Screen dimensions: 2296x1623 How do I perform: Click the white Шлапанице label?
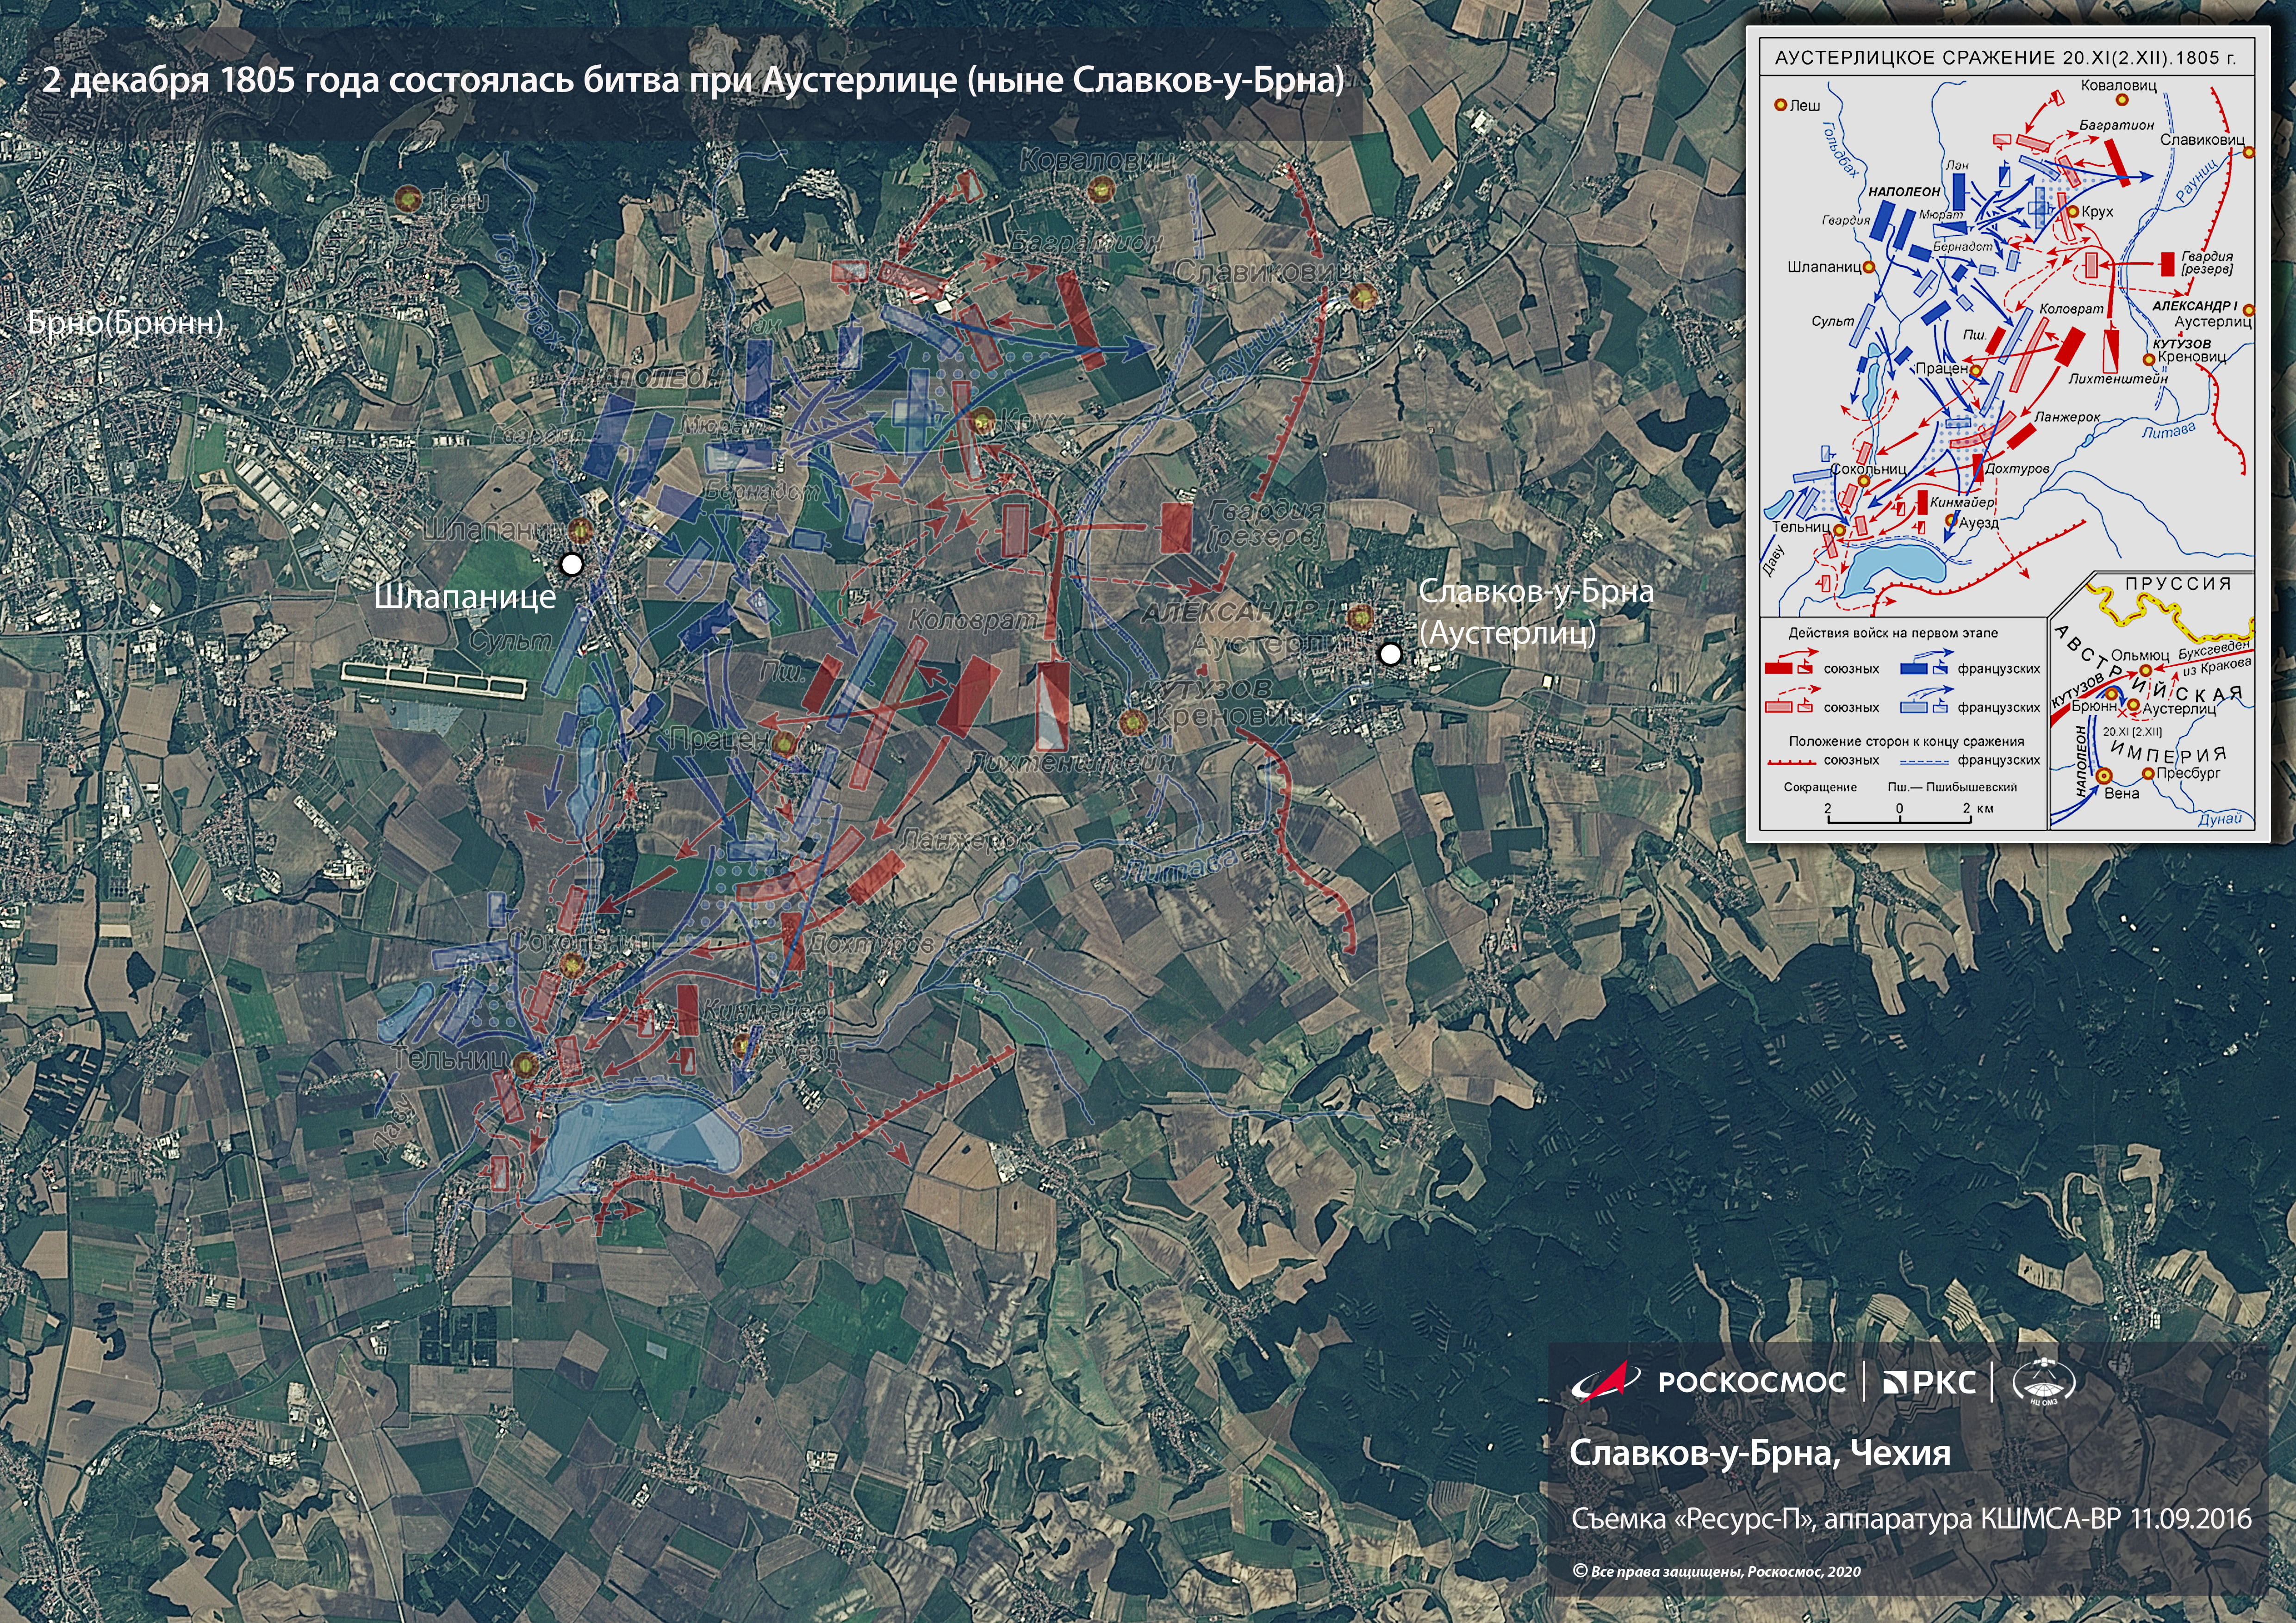click(465, 598)
